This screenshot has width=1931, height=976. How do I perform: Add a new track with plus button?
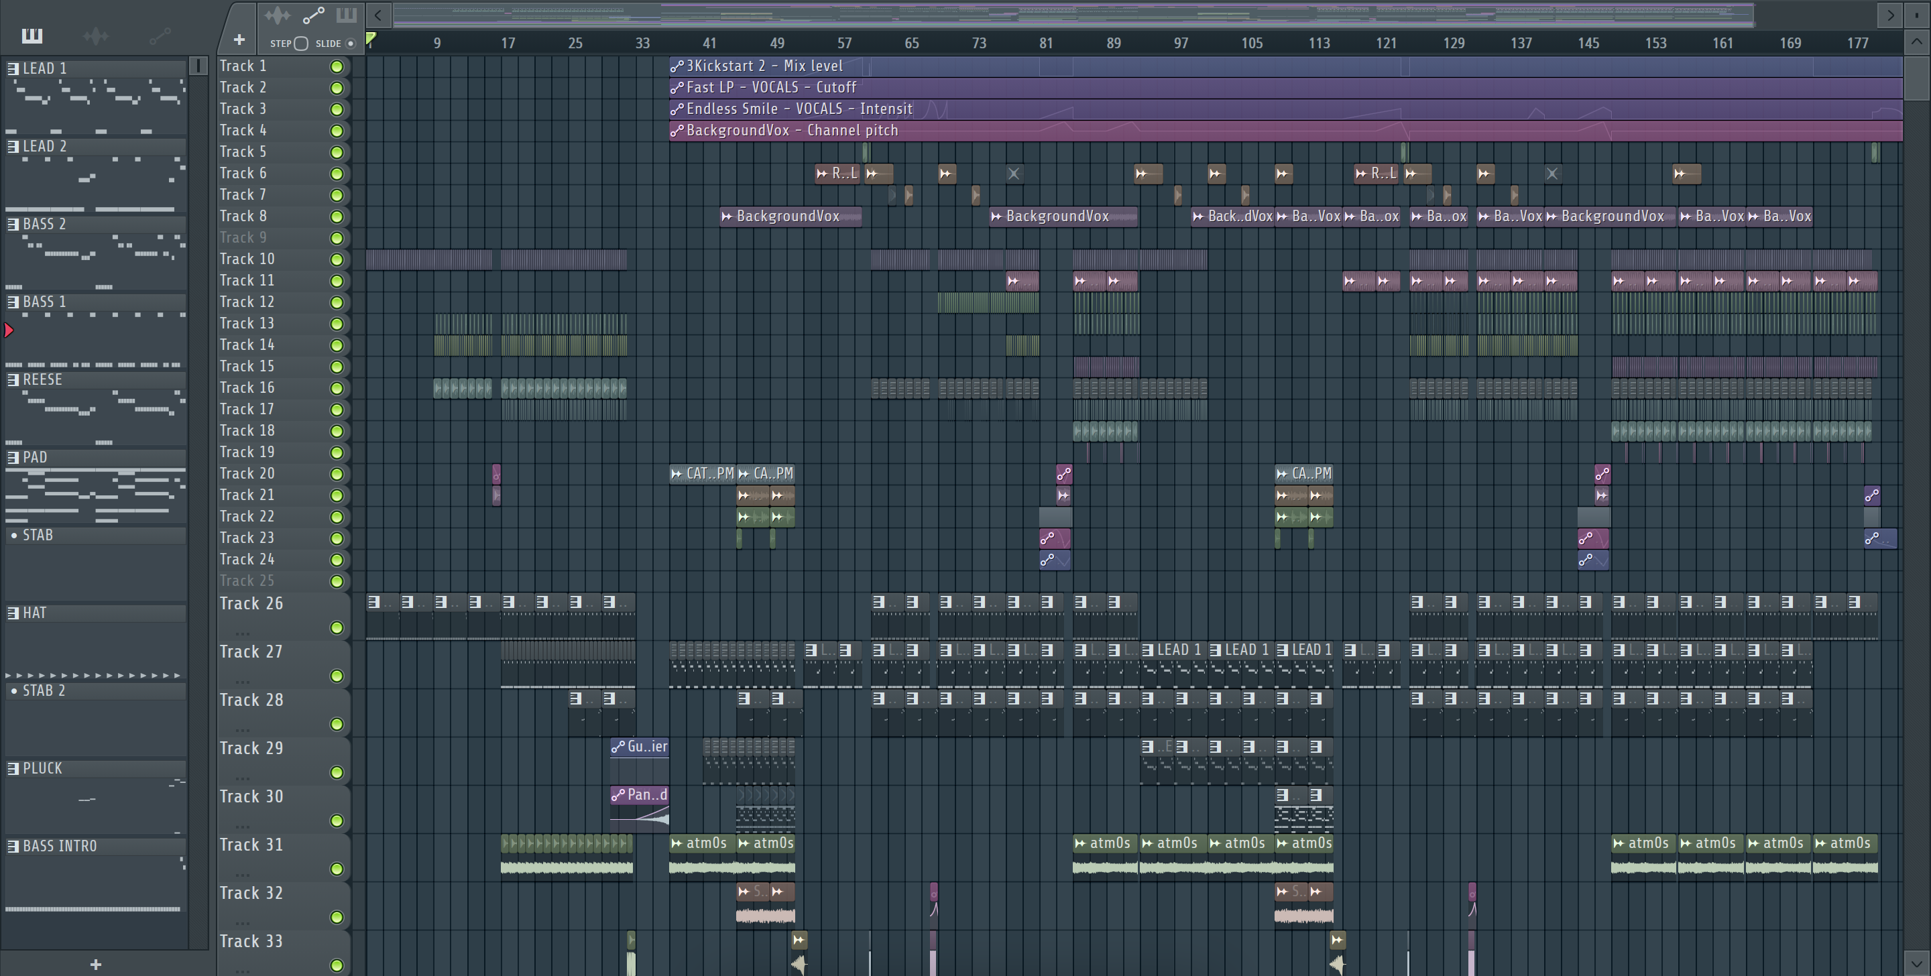pos(239,40)
